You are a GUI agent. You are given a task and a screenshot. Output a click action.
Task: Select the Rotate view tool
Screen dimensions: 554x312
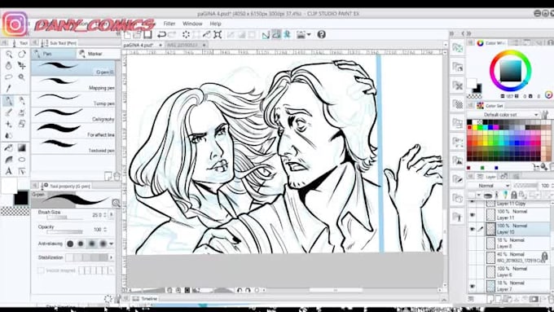22,54
